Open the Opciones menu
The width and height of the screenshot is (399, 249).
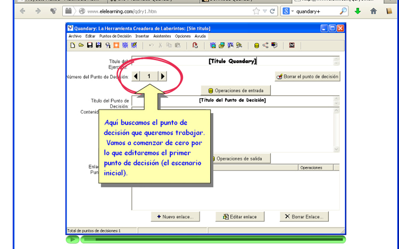(182, 36)
